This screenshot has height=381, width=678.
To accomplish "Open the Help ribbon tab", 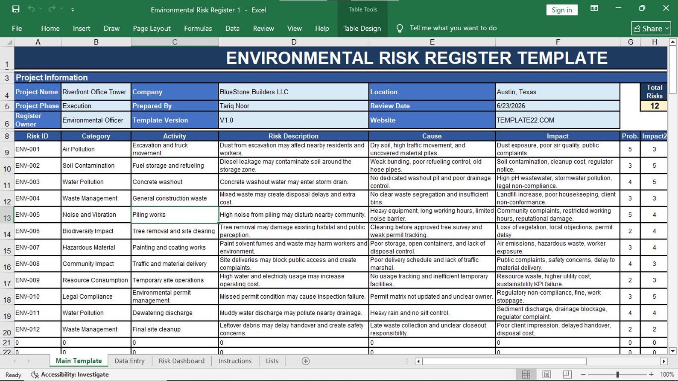I will pyautogui.click(x=322, y=28).
